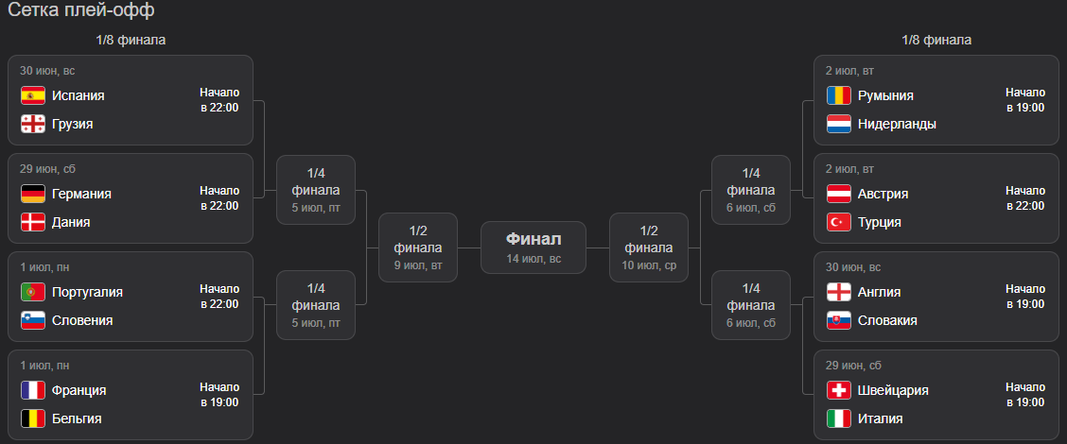Open the 1/2 финала 9 июл match
The image size is (1067, 444).
(x=418, y=248)
